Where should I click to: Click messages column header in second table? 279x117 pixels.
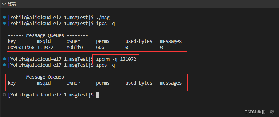click(x=171, y=83)
